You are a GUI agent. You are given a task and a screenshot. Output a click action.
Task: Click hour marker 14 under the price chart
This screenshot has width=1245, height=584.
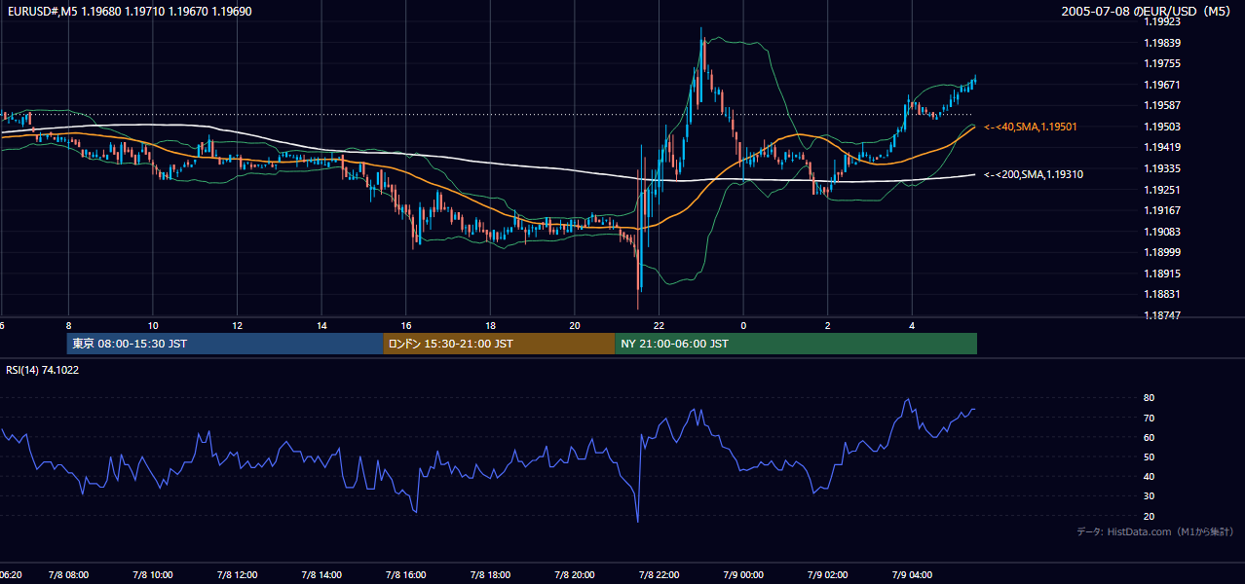pos(321,325)
